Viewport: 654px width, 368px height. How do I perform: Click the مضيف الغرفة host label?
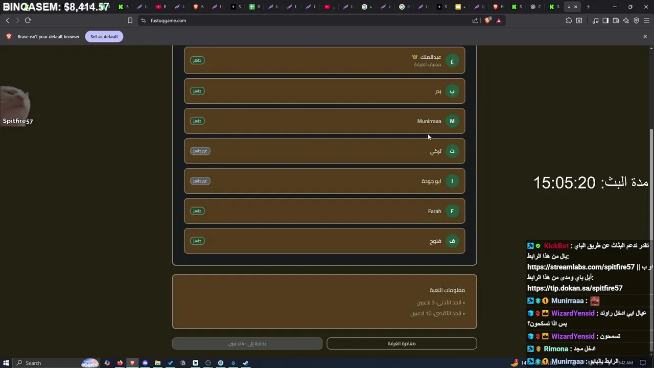428,64
